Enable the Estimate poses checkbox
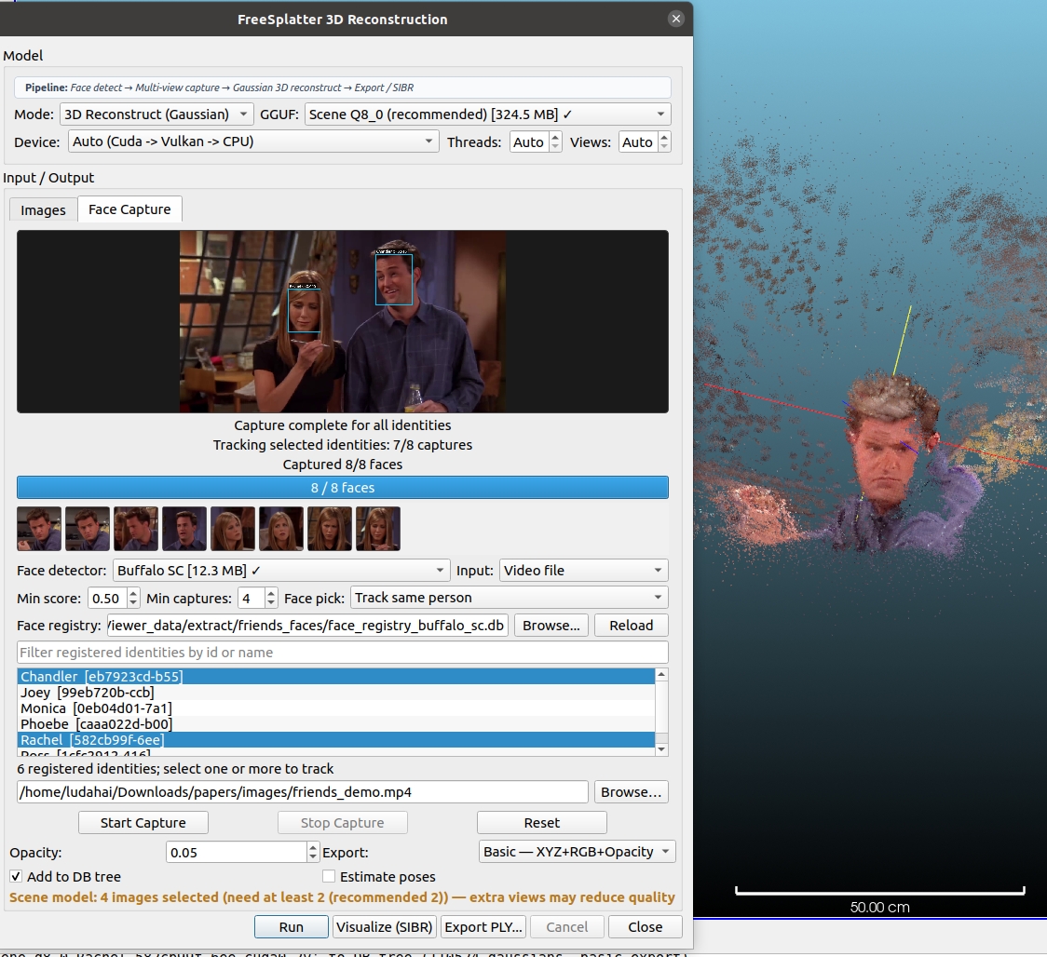This screenshot has height=957, width=1047. pyautogui.click(x=329, y=876)
